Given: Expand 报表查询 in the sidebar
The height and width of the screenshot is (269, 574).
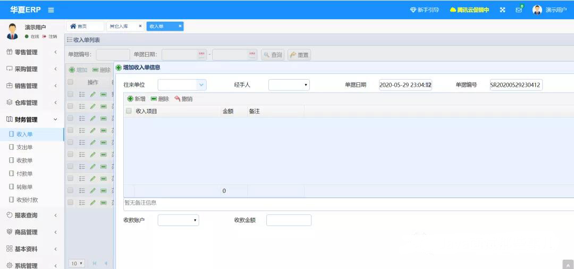Looking at the screenshot, I should click(x=32, y=215).
